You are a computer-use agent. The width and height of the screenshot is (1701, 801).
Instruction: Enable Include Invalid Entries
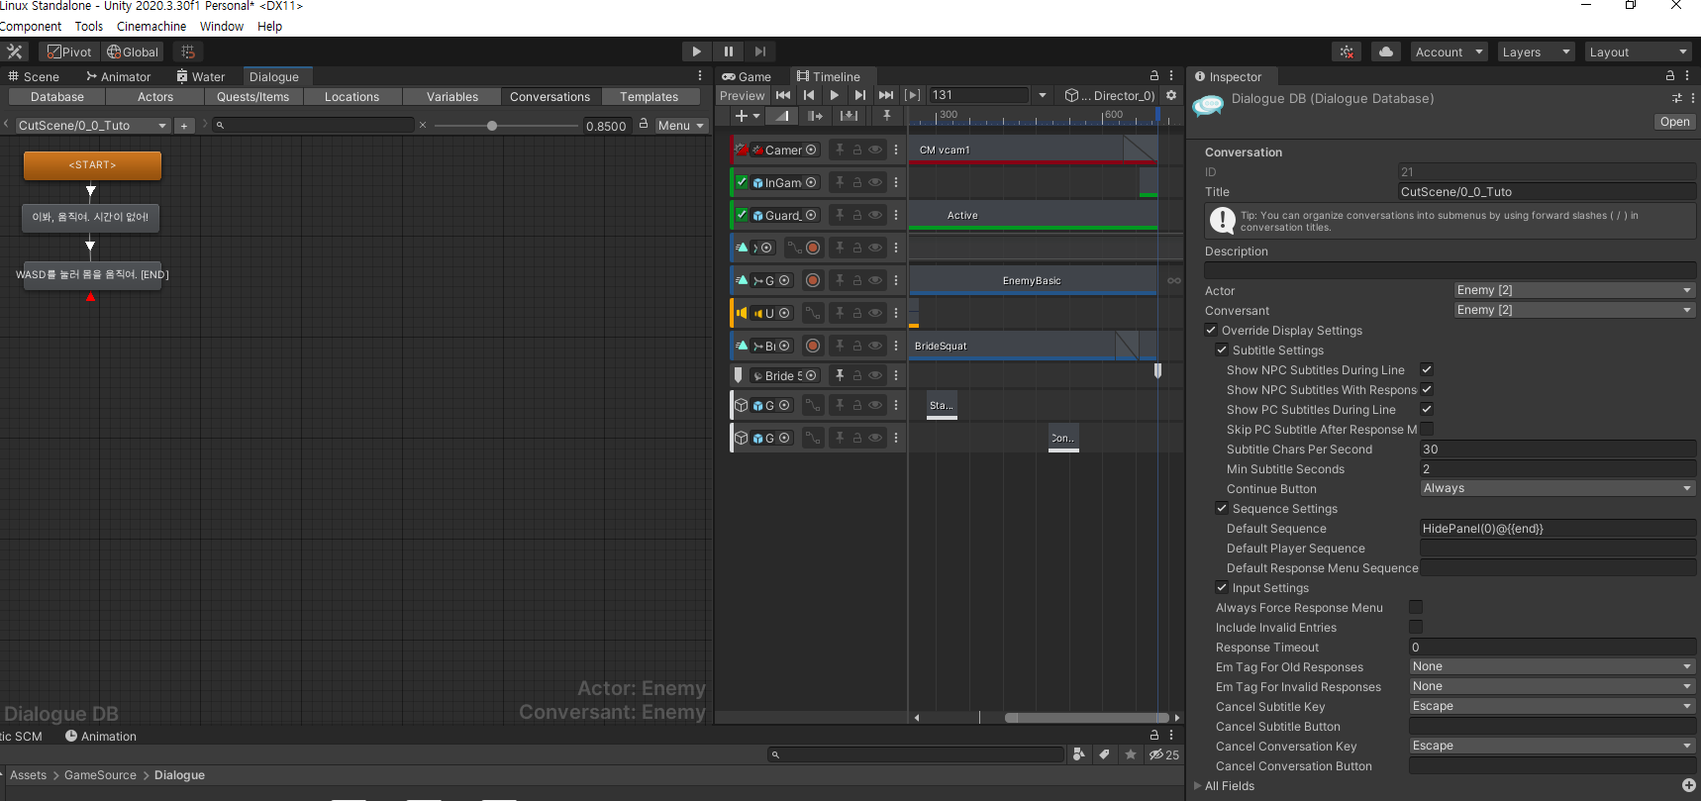(1416, 627)
